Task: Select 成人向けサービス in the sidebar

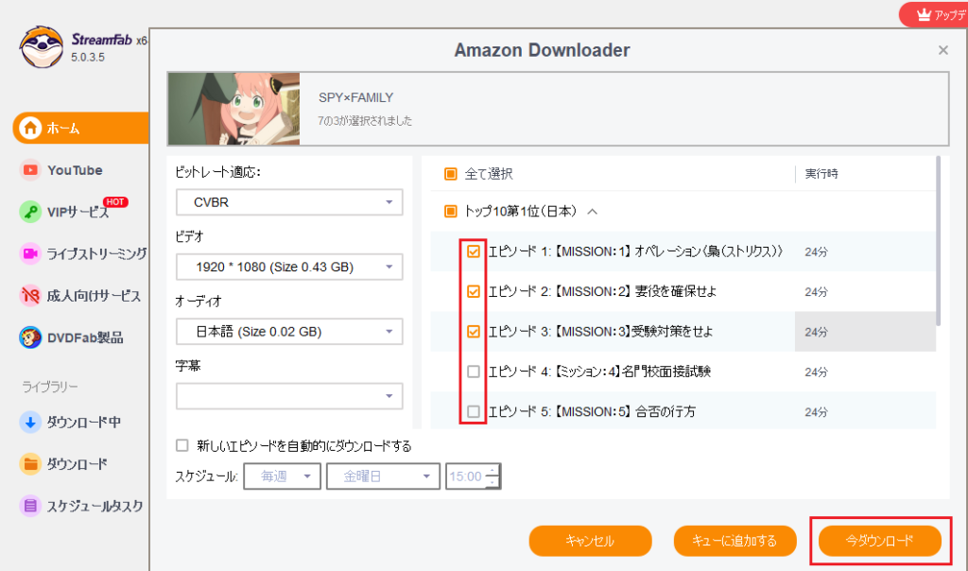Action: (x=94, y=296)
